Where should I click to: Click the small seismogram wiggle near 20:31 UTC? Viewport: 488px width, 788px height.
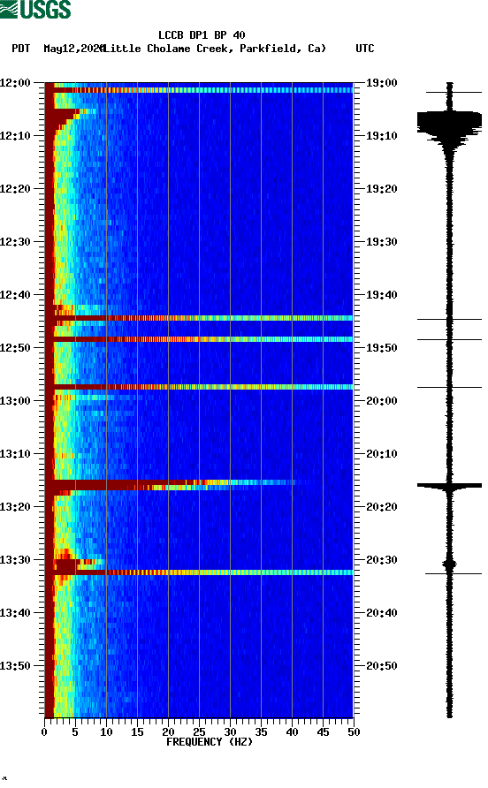coord(449,564)
